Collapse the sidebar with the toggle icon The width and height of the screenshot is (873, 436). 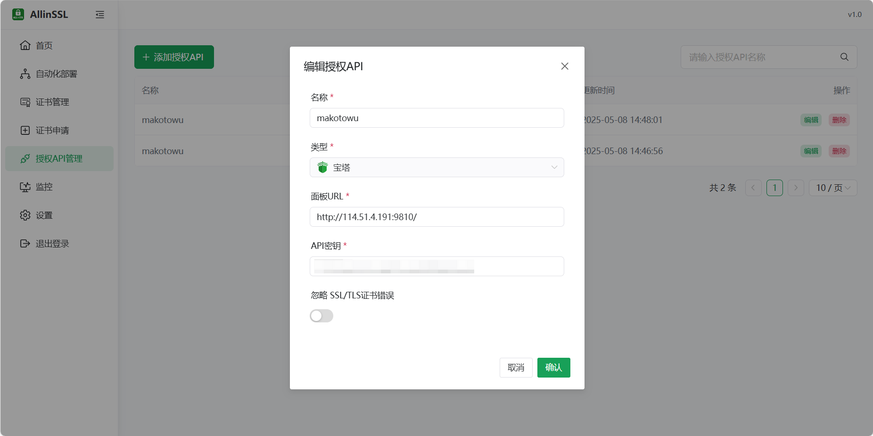pos(100,15)
